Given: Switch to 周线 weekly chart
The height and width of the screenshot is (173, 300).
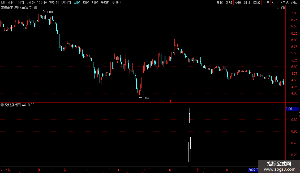Looking at the screenshot, I should click(86, 2).
